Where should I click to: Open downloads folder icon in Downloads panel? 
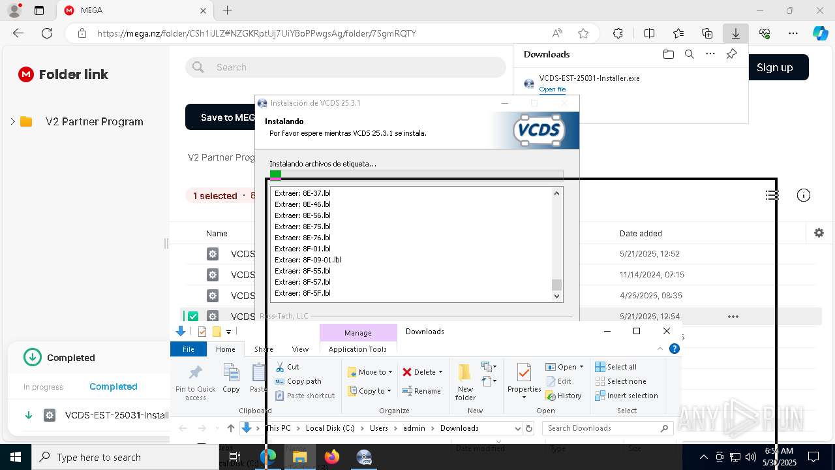coord(668,54)
